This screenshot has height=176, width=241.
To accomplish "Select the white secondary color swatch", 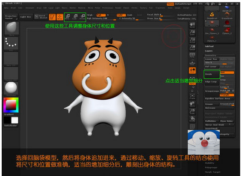I will tap(15, 120).
